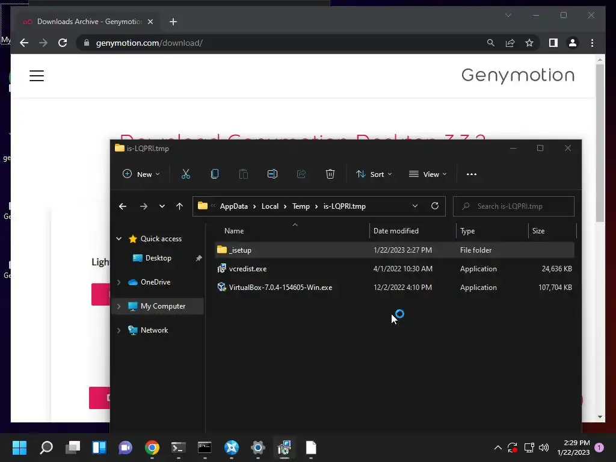The height and width of the screenshot is (462, 616).
Task: Click the Local breadcrumb segment
Action: click(270, 206)
